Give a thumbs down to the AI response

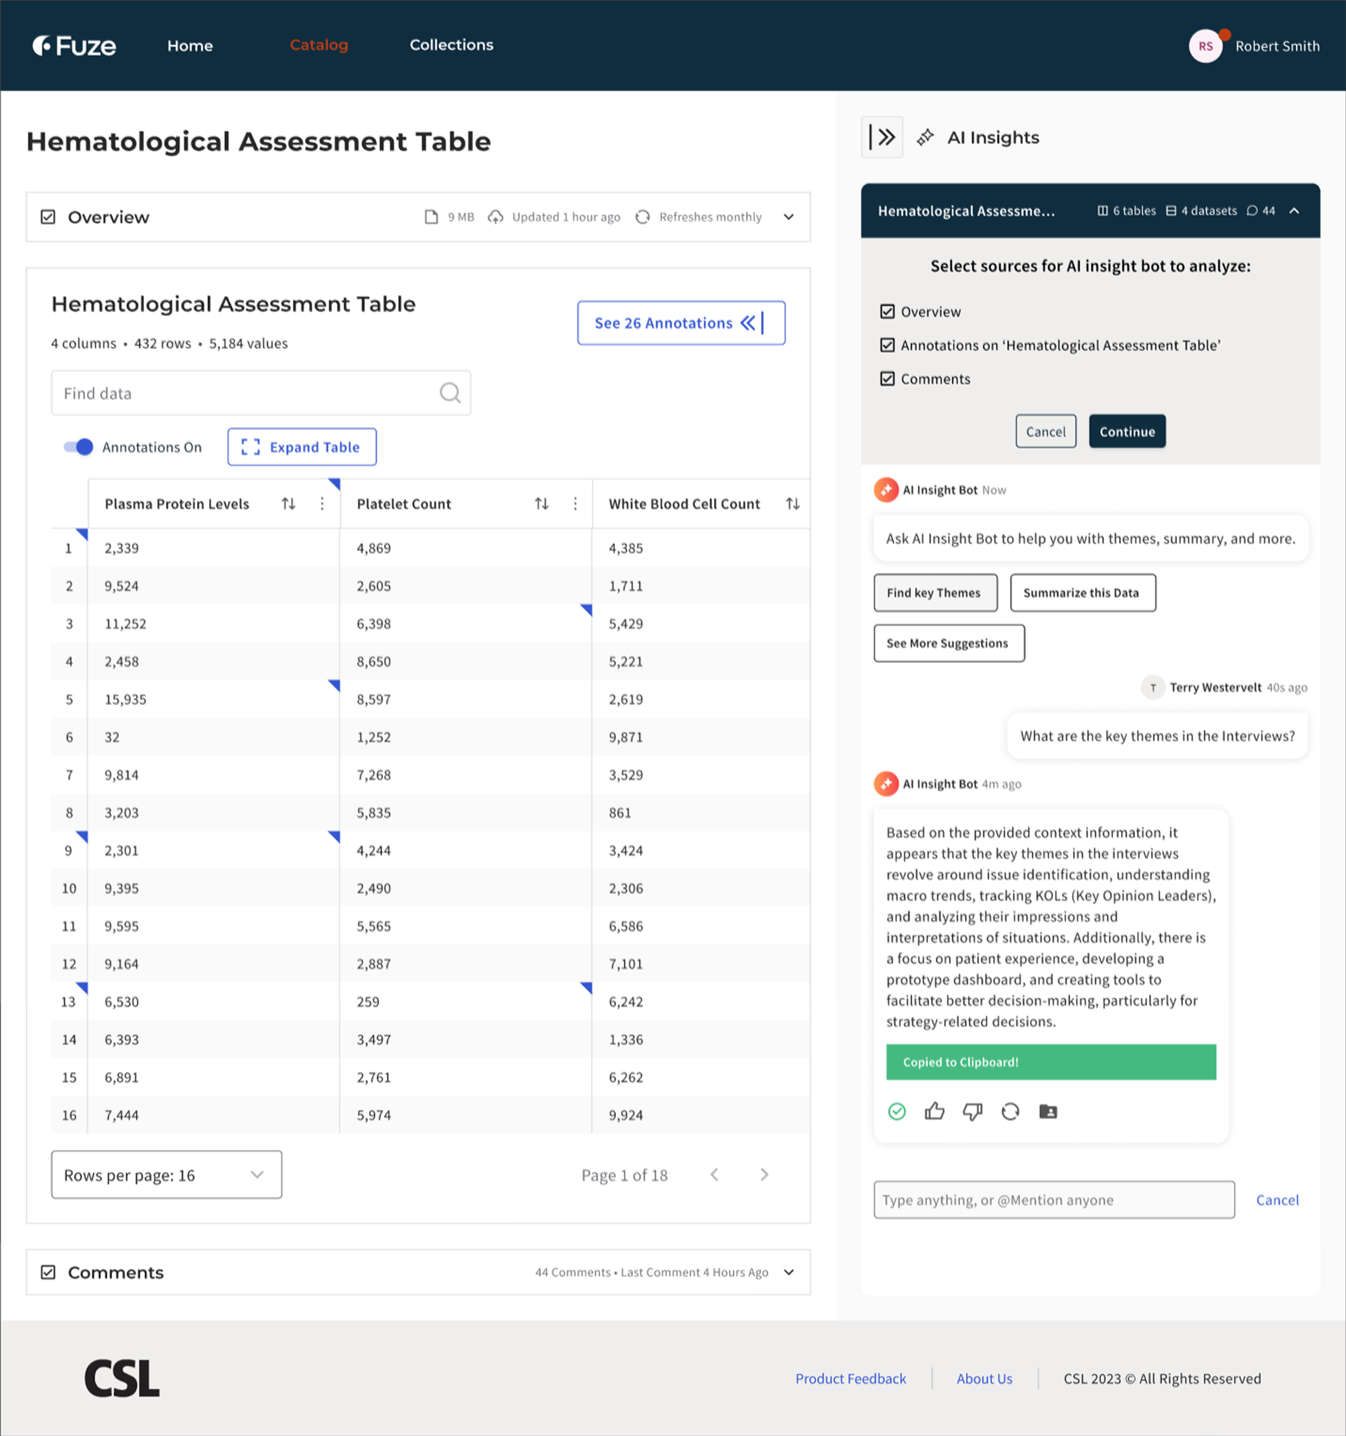[x=972, y=1112]
